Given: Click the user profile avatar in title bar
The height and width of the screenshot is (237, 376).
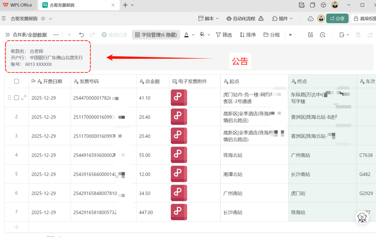Looking at the screenshot, I should (x=335, y=5).
